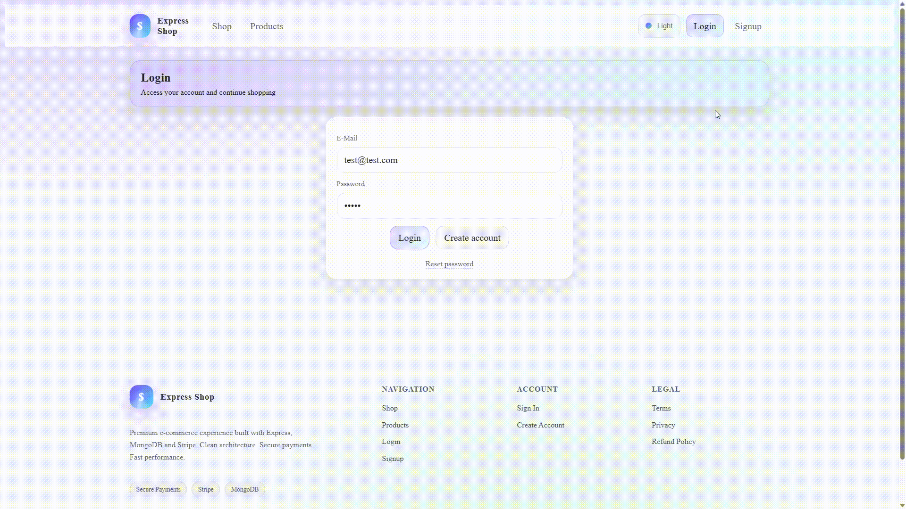906x509 pixels.
Task: Click the Express Shop logo icon in header
Action: coord(140,26)
